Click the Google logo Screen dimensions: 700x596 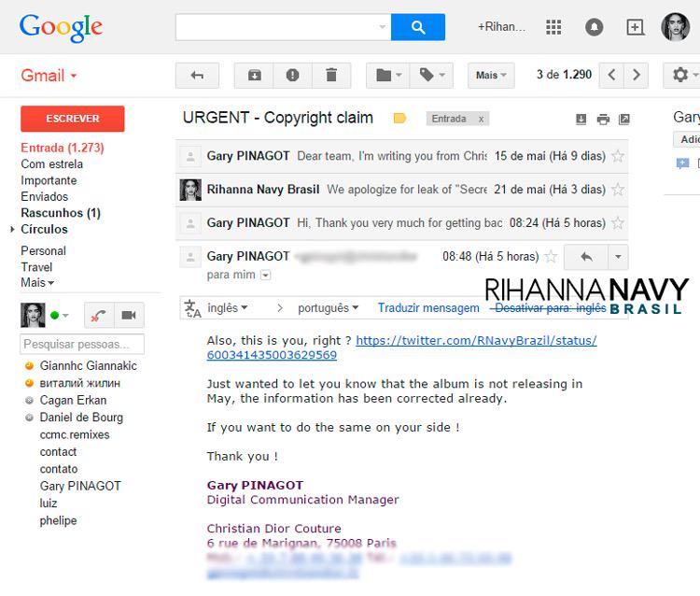coord(62,28)
